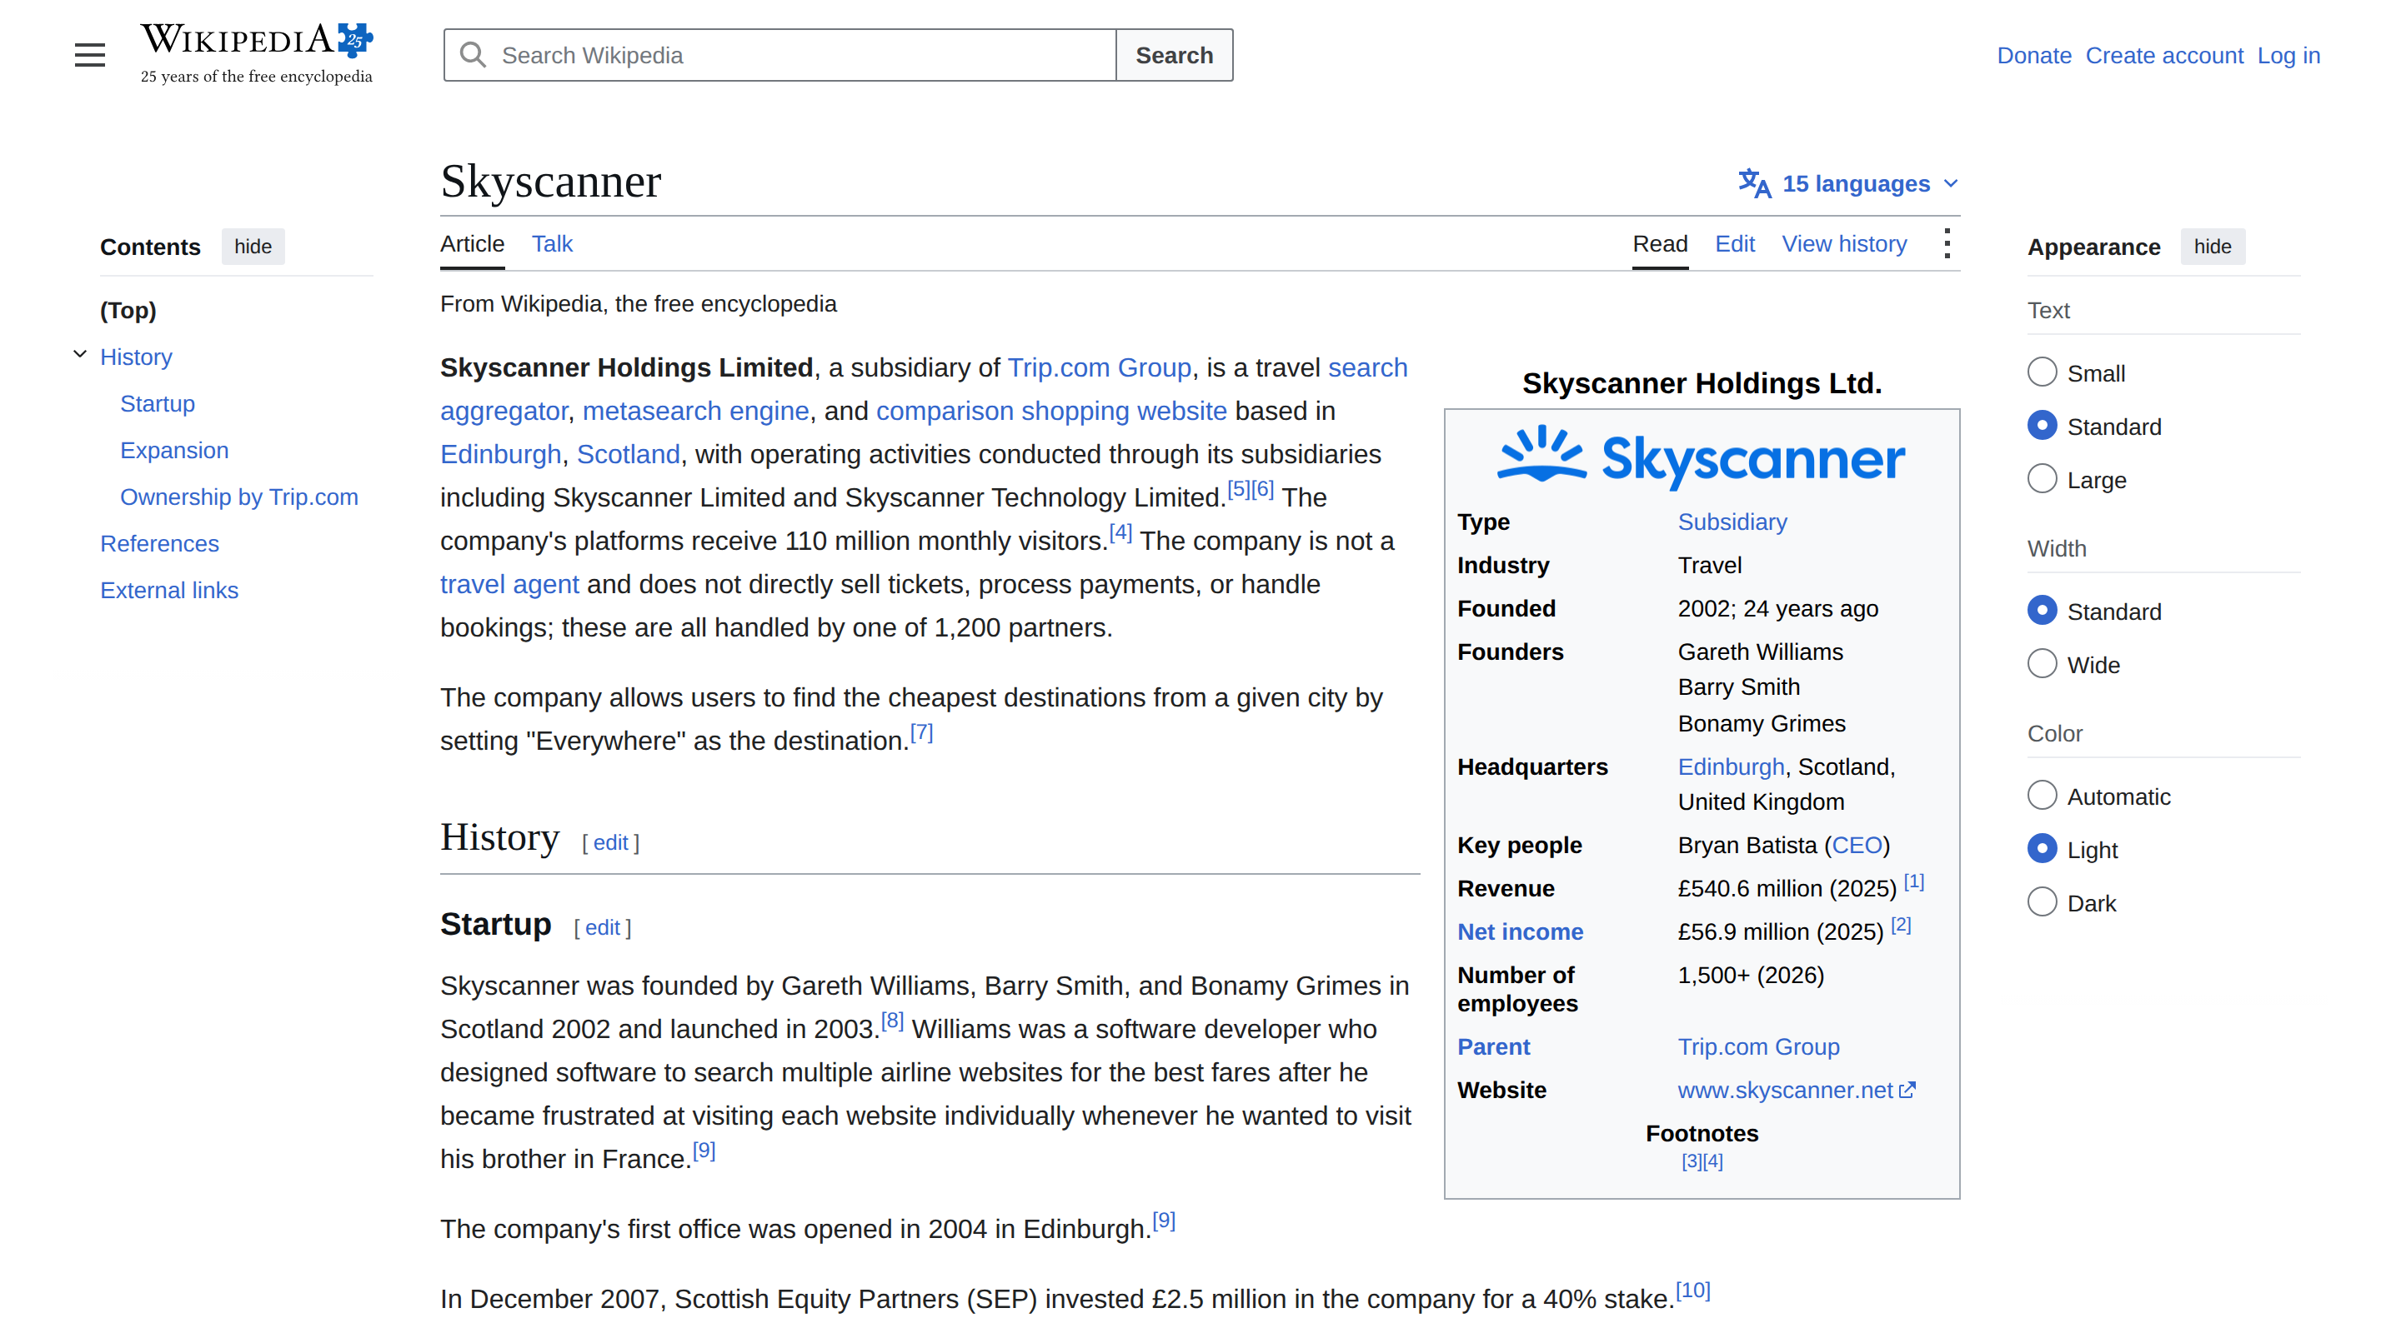Go to External links in contents
This screenshot has width=2401, height=1333.
pos(168,590)
